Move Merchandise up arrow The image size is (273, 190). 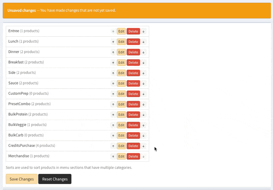point(113,157)
